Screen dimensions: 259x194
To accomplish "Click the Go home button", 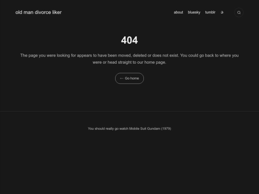I will pyautogui.click(x=129, y=79).
